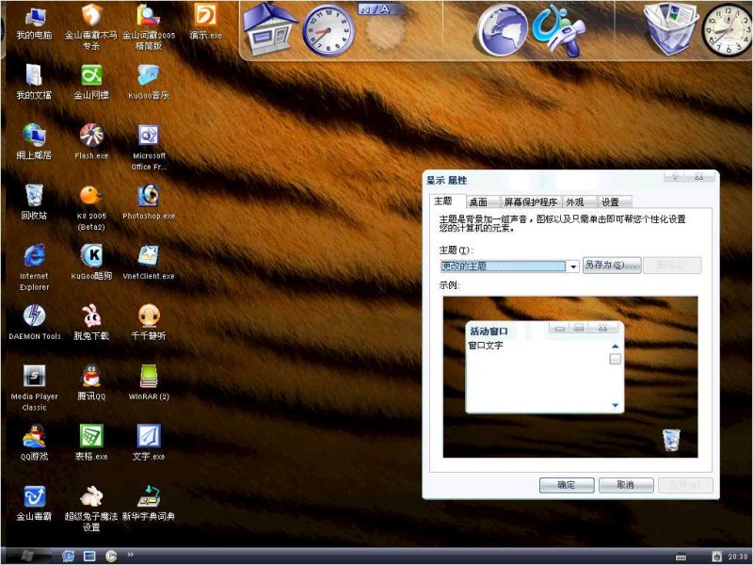
Task: Open the 屏幕保护程序 tab
Action: 530,202
